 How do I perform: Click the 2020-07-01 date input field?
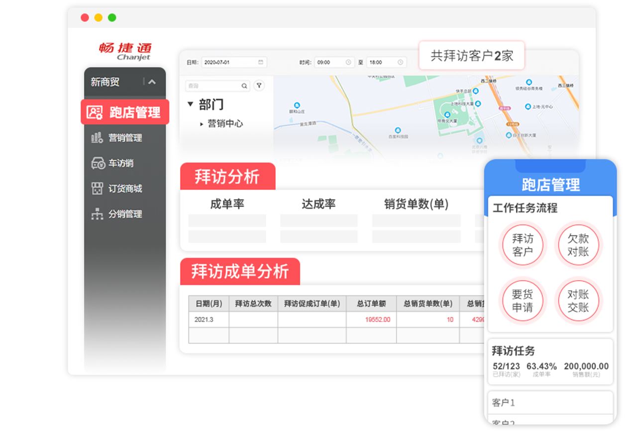pyautogui.click(x=230, y=62)
